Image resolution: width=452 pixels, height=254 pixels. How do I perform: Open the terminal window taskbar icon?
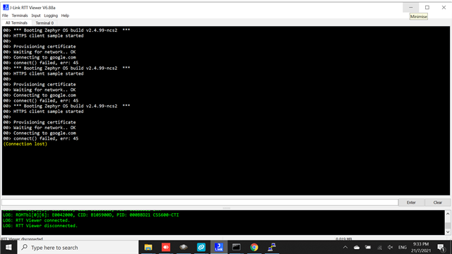coord(237,247)
